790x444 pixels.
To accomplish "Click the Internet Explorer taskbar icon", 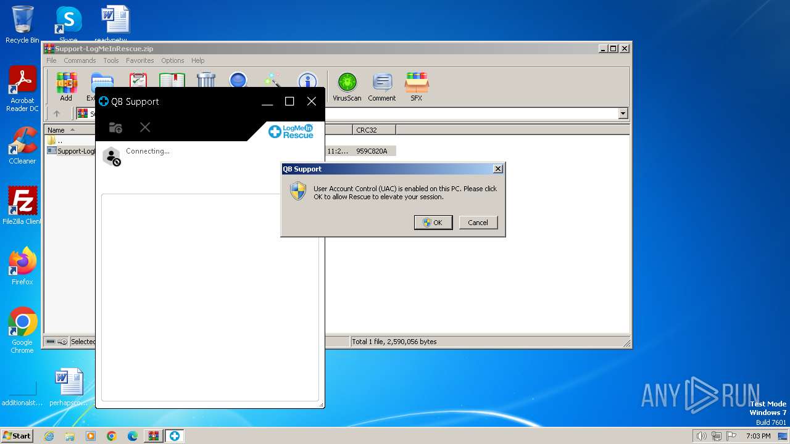I will click(x=49, y=436).
